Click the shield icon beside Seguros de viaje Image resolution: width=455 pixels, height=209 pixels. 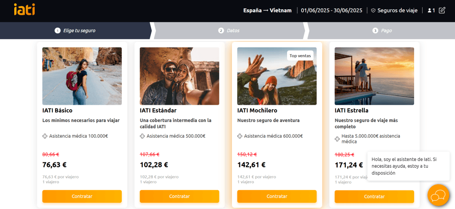(373, 11)
